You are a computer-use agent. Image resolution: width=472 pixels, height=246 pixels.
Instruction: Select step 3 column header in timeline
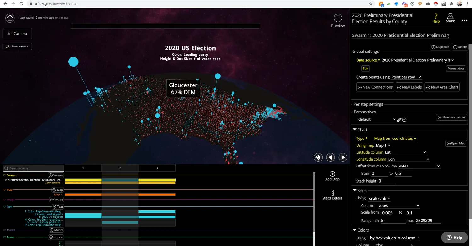[157, 168]
